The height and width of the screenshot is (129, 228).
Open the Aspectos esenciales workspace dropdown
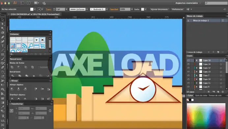(x=188, y=3)
